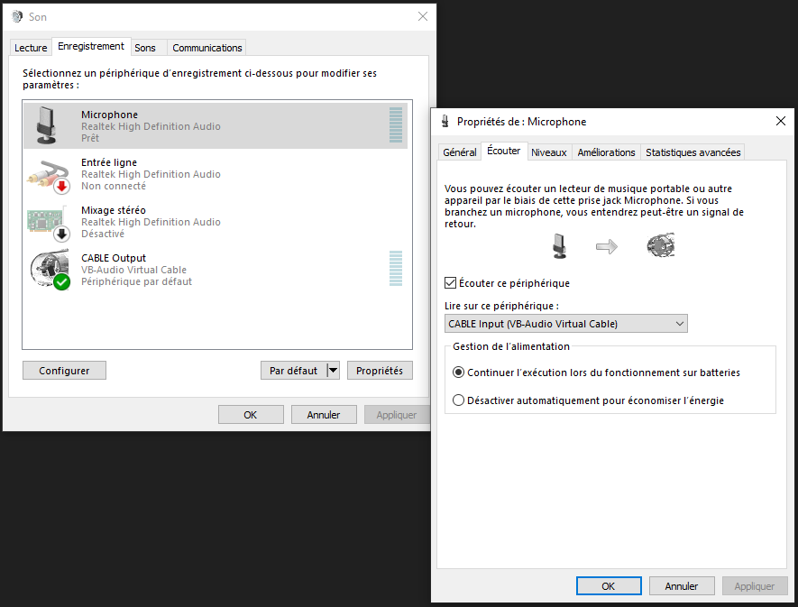Click Annuler in the Son window
The width and height of the screenshot is (798, 607).
tap(323, 415)
